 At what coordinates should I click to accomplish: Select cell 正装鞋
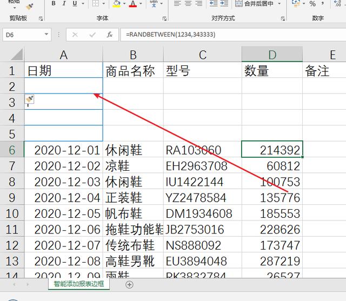[133, 198]
